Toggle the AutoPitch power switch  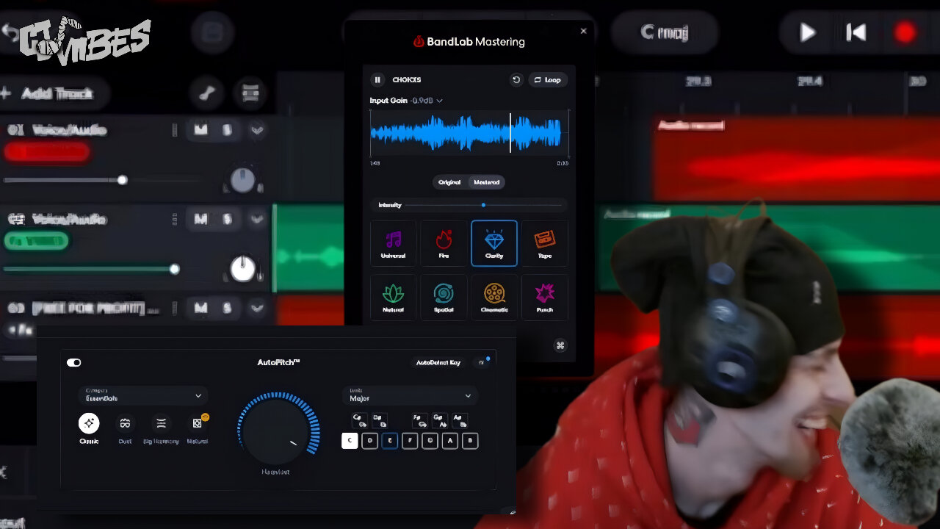tap(74, 362)
